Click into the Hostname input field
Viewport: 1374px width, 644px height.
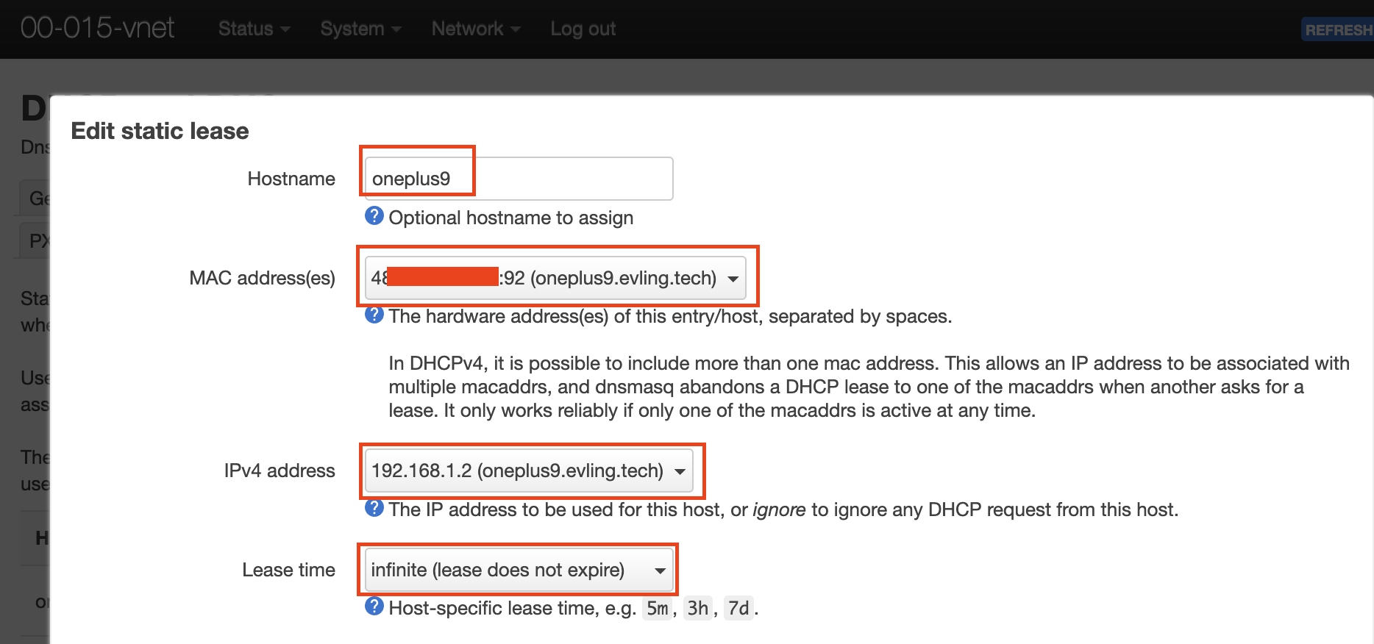519,179
